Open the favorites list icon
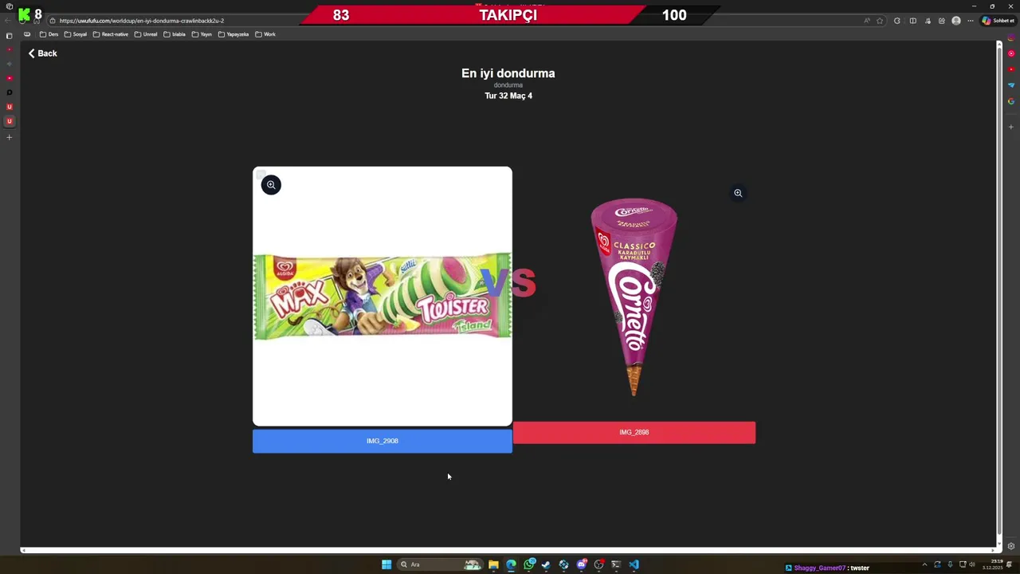 pyautogui.click(x=928, y=21)
